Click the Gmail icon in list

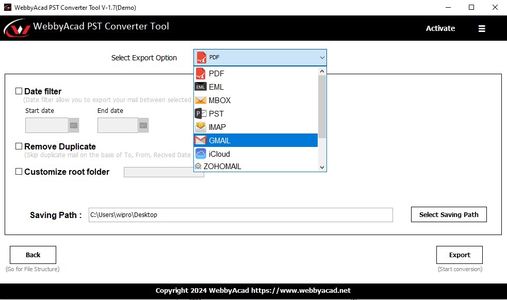(201, 140)
